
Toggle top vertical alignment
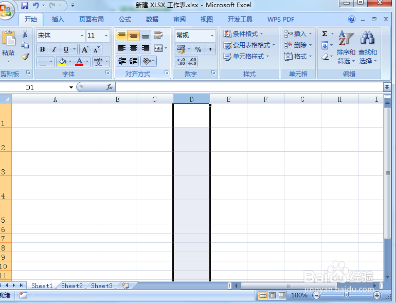[x=122, y=35]
